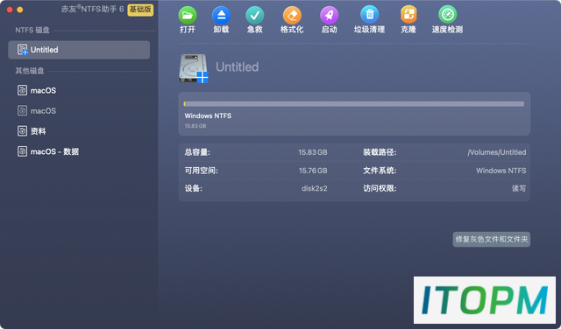Click the blue 卸载 eject icon
The height and width of the screenshot is (329, 561).
(221, 16)
